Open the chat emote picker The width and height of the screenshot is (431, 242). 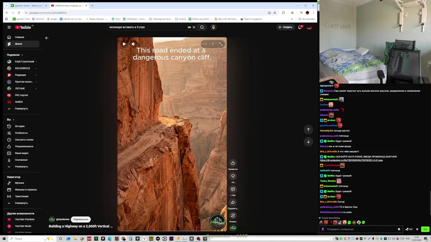pyautogui.click(x=399, y=229)
